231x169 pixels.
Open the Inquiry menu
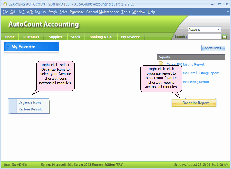coord(41,12)
